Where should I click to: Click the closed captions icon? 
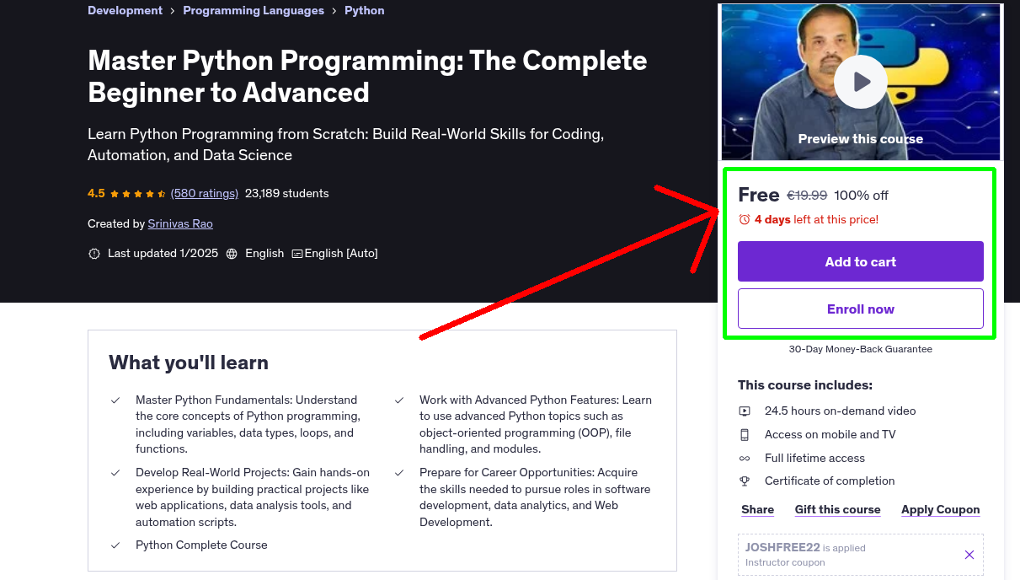(x=296, y=254)
